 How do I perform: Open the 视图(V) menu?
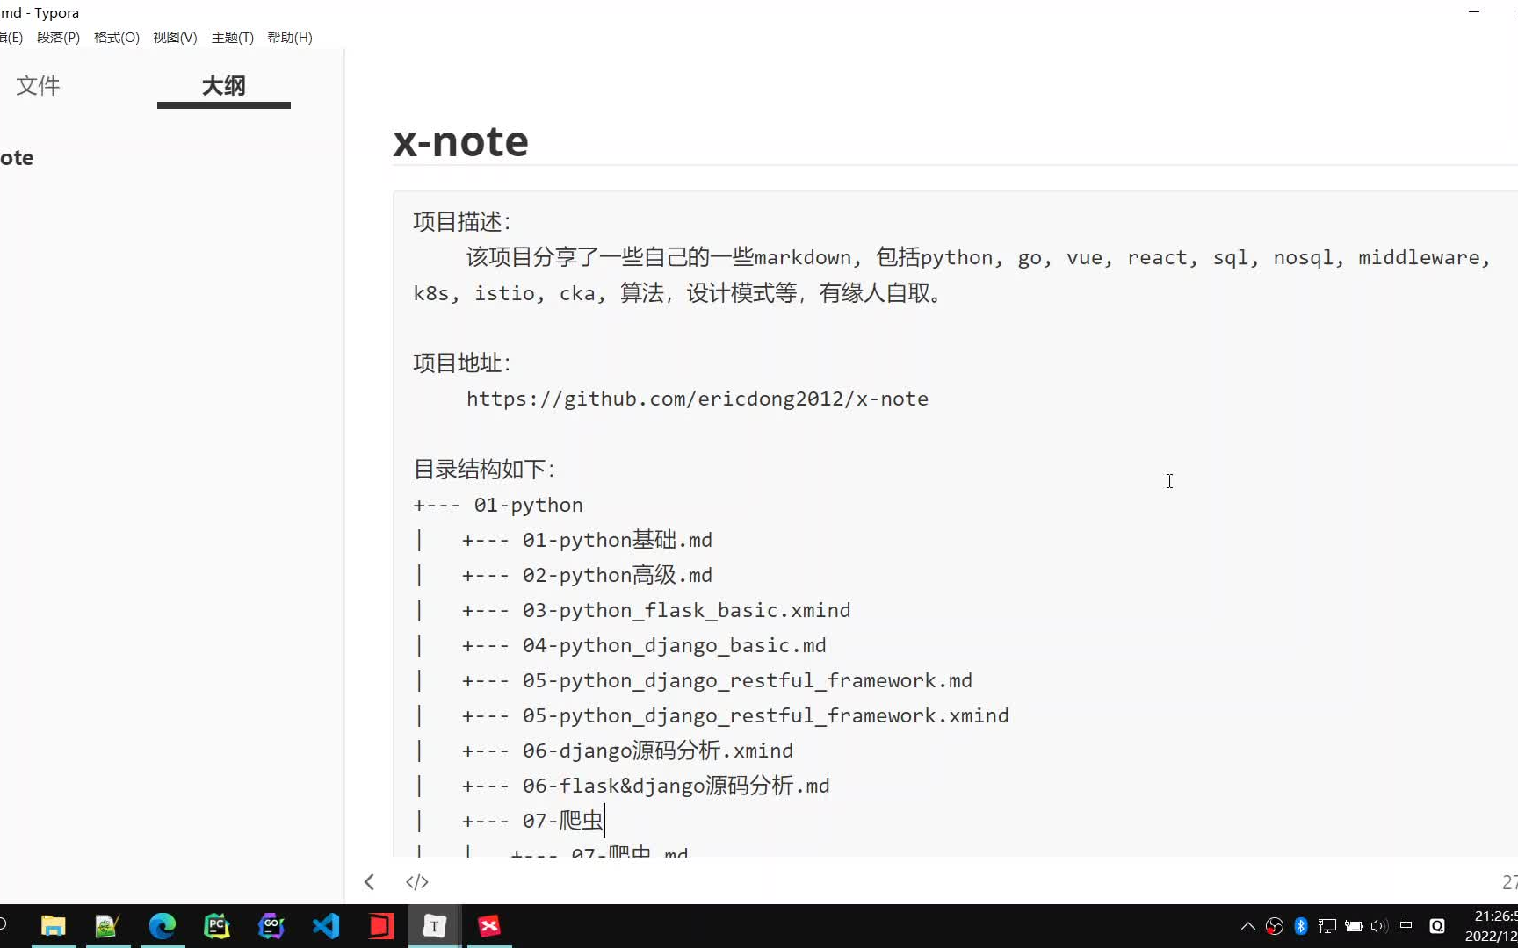pyautogui.click(x=175, y=37)
